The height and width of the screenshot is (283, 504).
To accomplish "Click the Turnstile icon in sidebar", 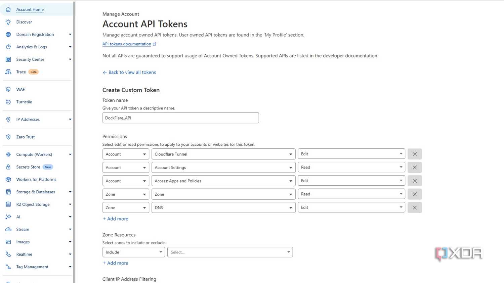I will pyautogui.click(x=8, y=102).
